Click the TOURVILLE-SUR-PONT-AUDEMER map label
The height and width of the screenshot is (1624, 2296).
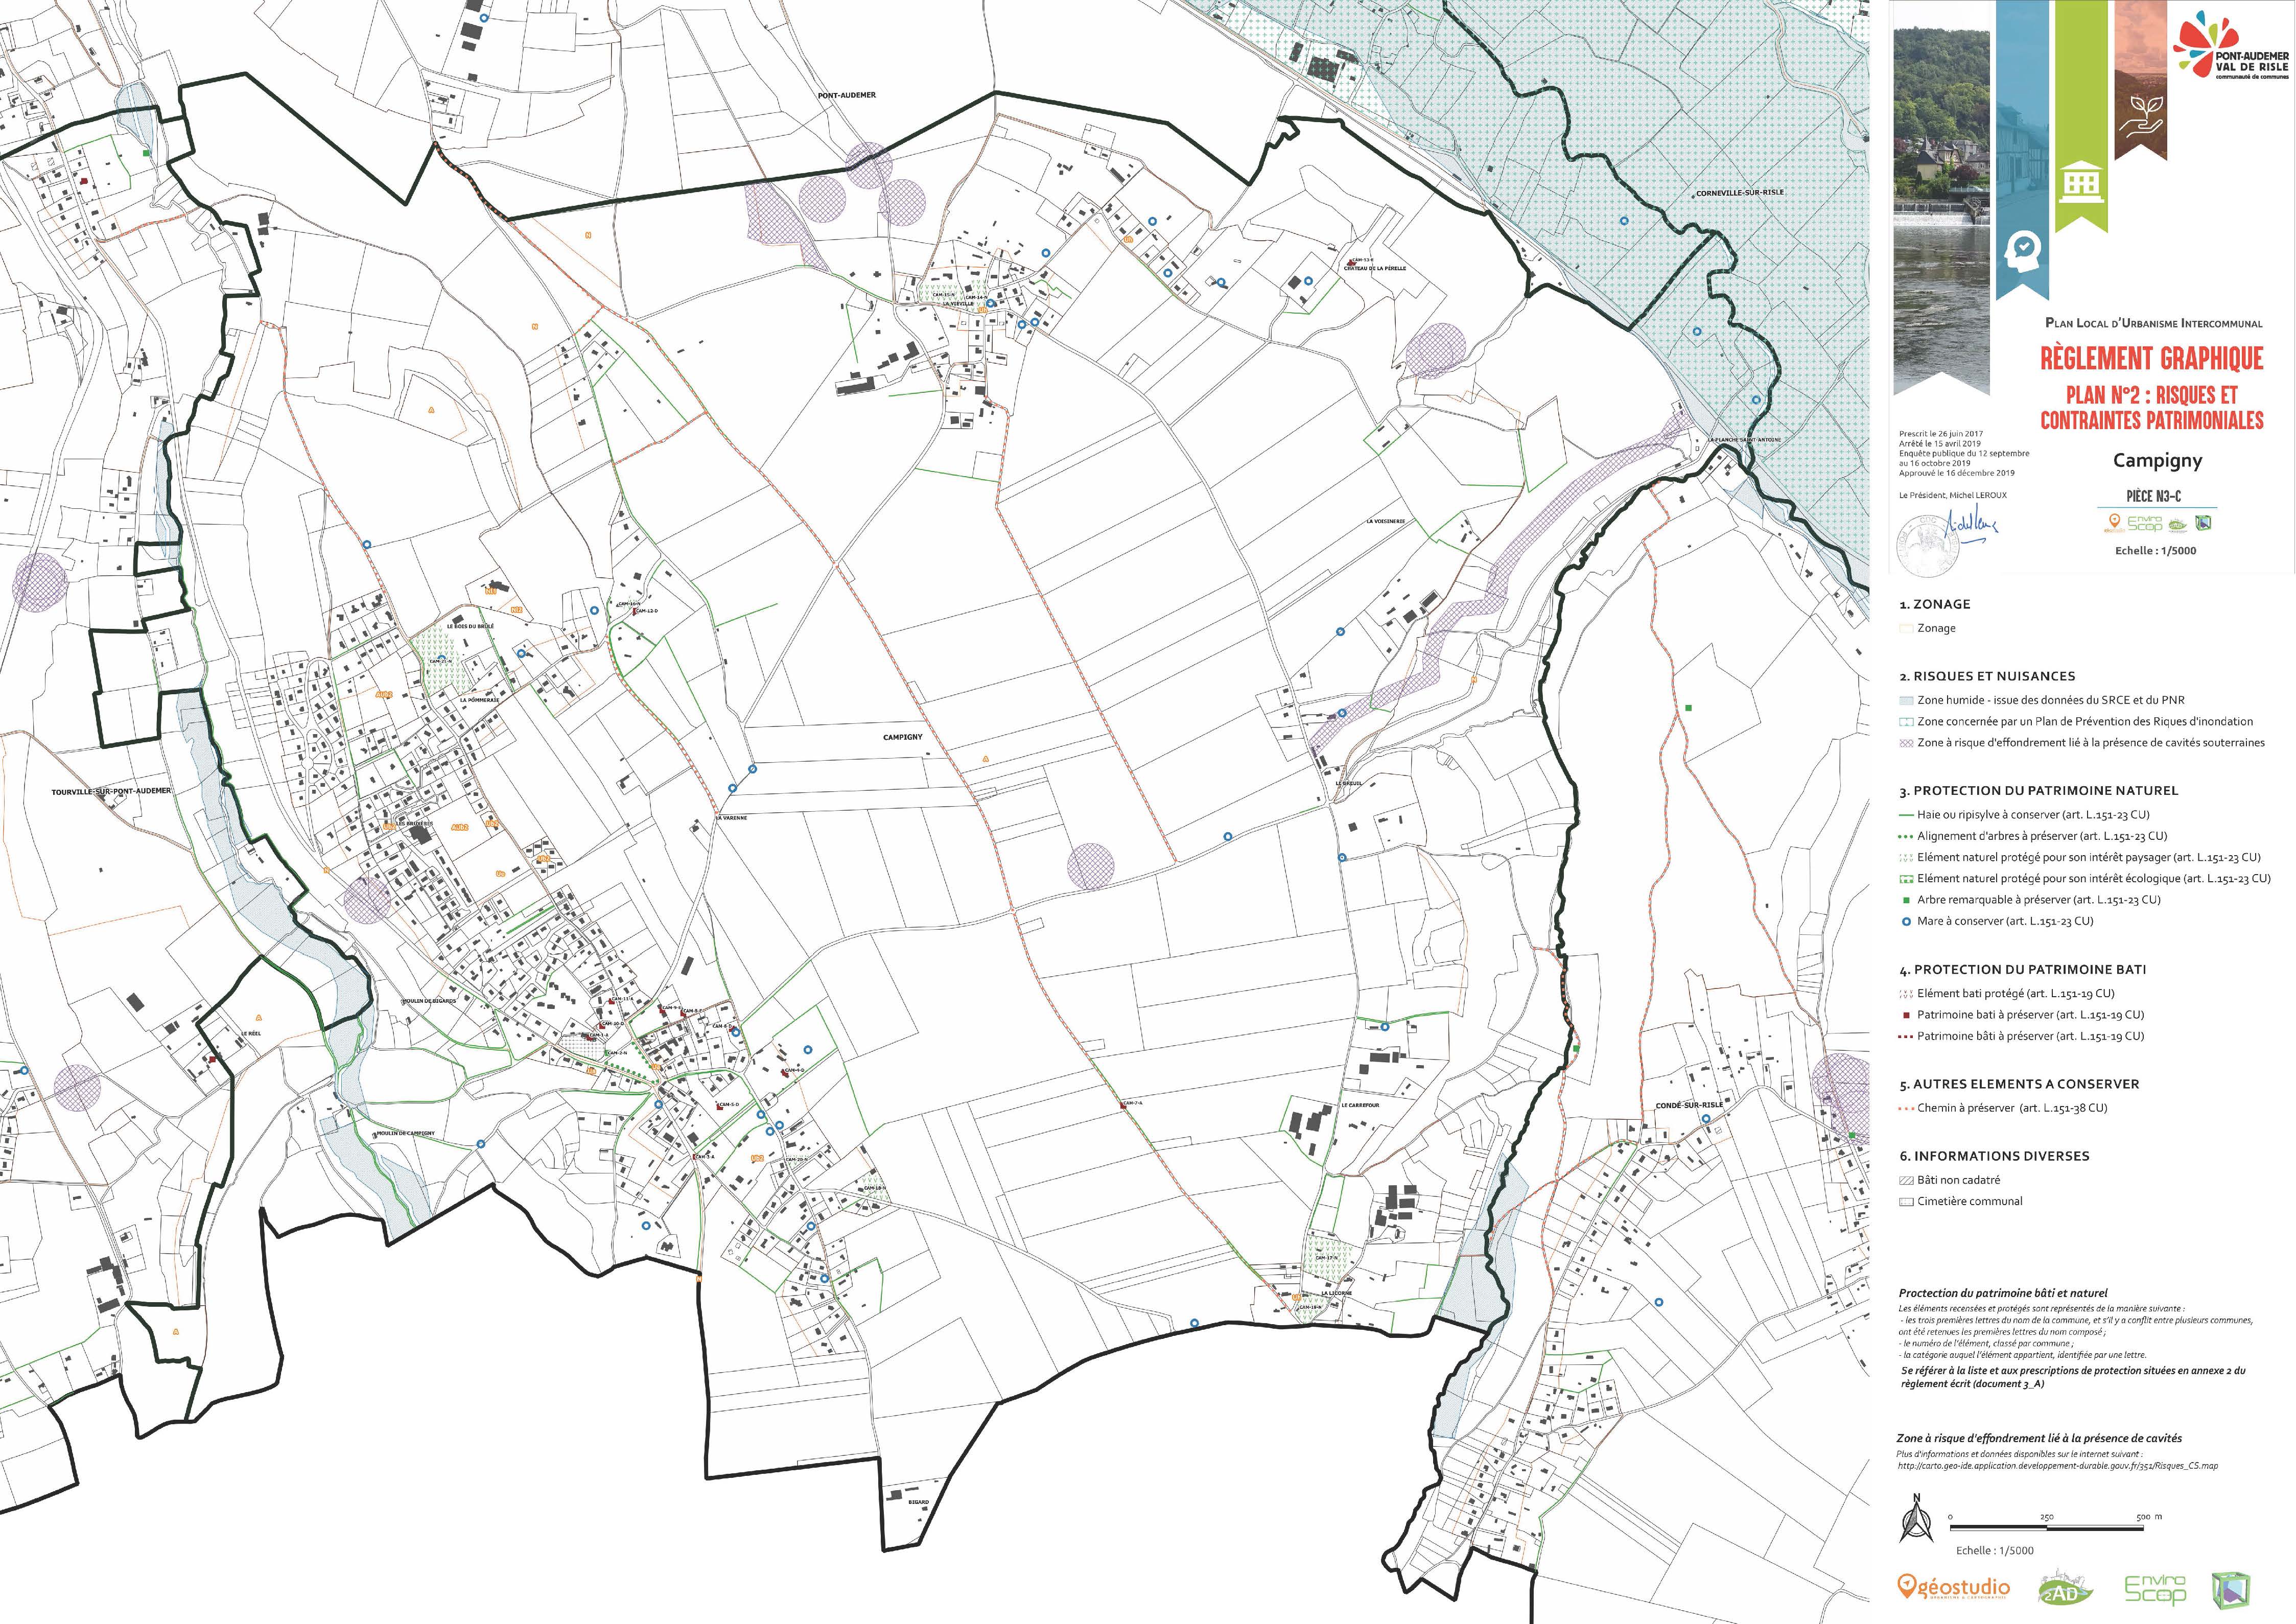pos(111,791)
